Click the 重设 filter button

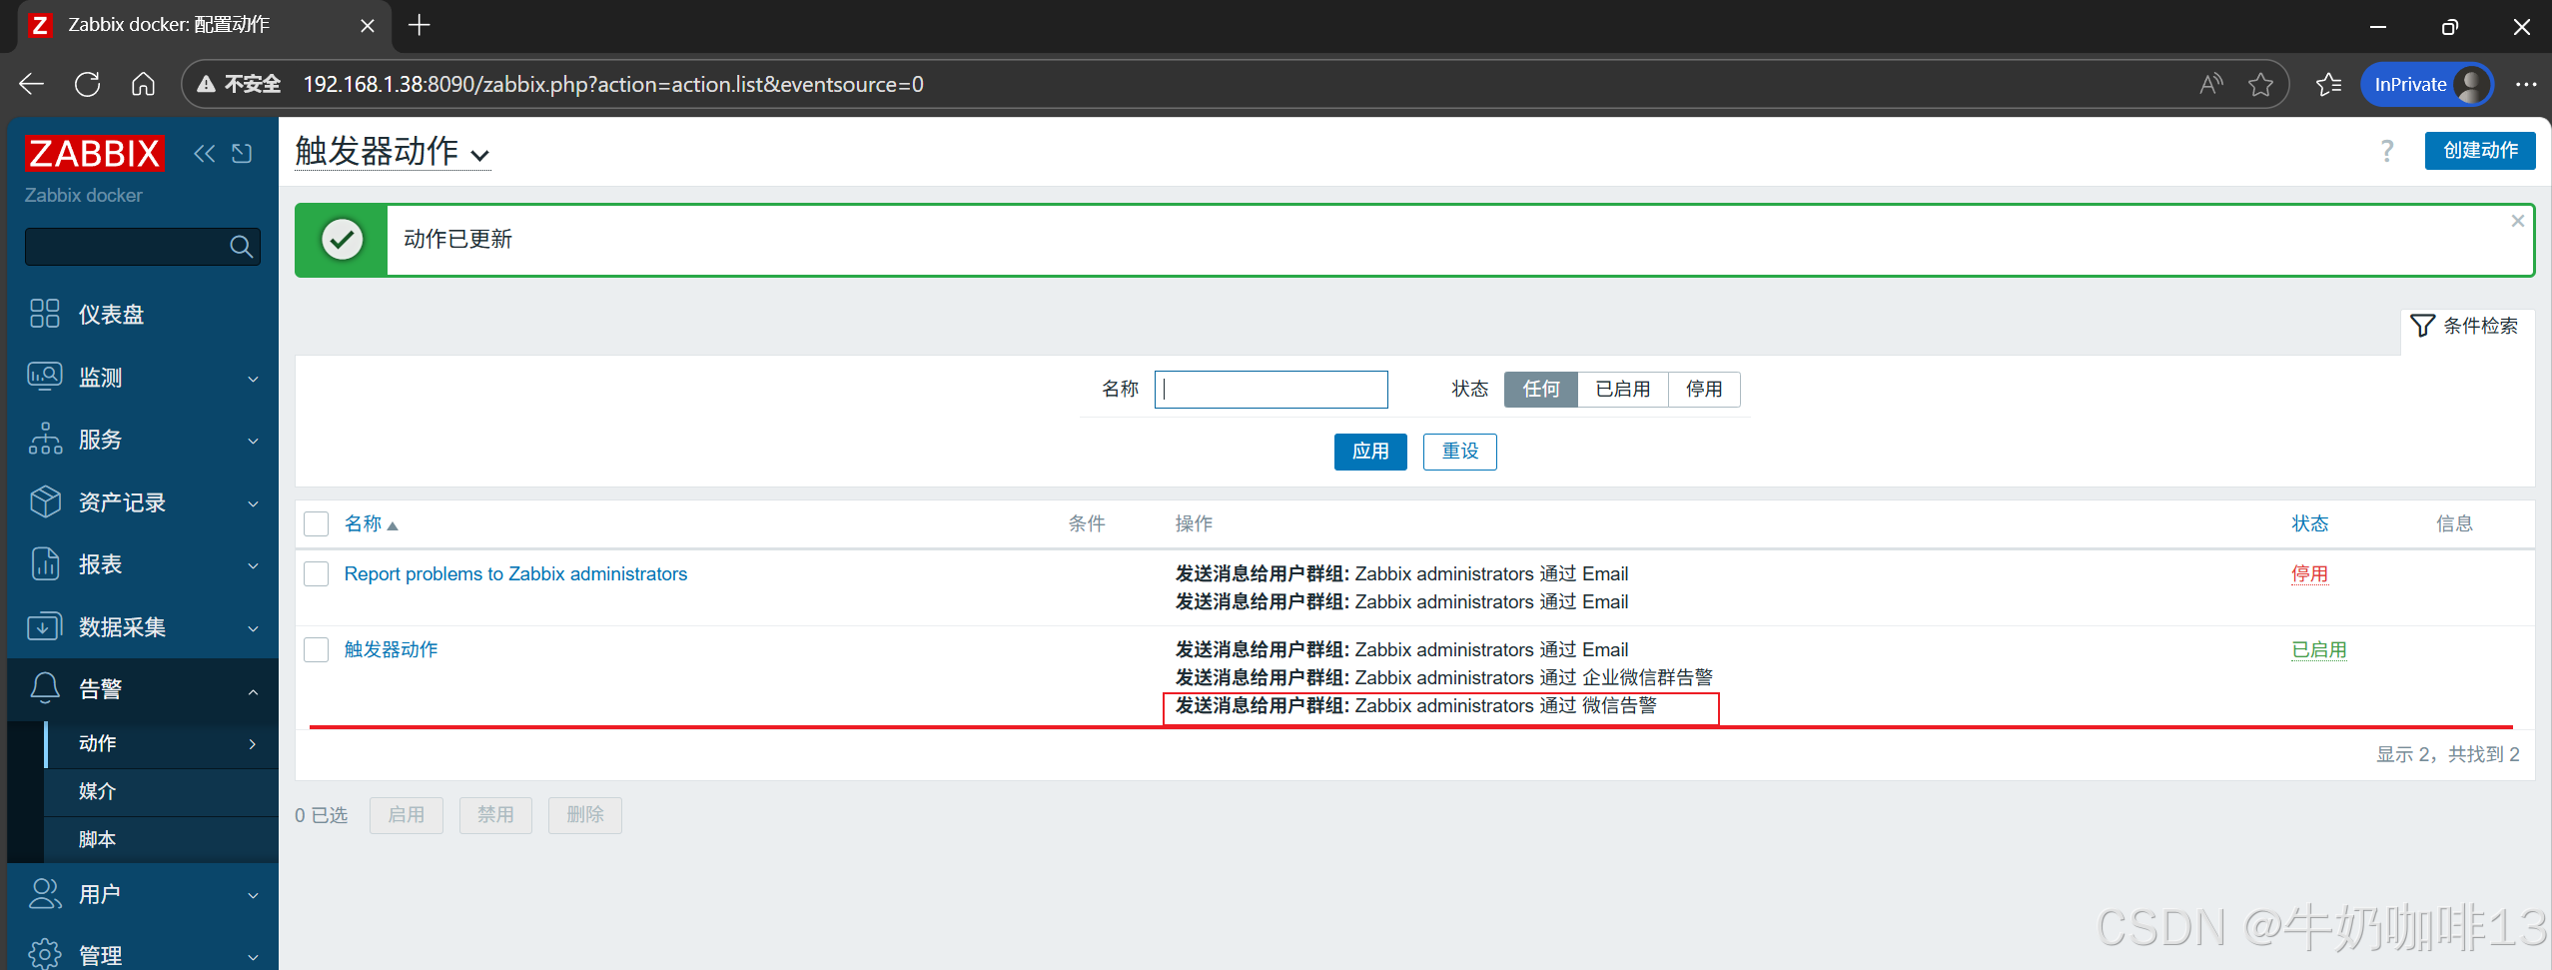[x=1459, y=452]
